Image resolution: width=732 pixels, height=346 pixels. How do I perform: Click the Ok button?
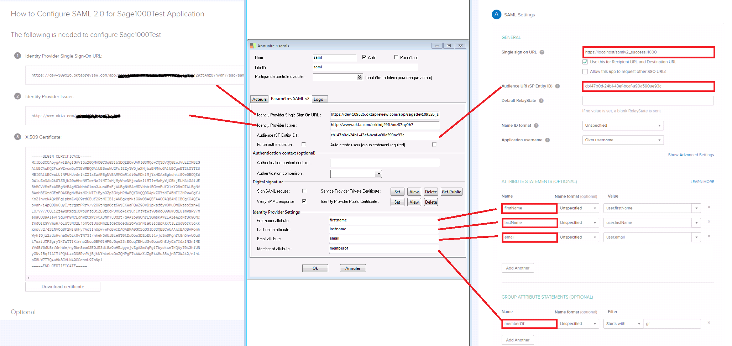pyautogui.click(x=315, y=268)
